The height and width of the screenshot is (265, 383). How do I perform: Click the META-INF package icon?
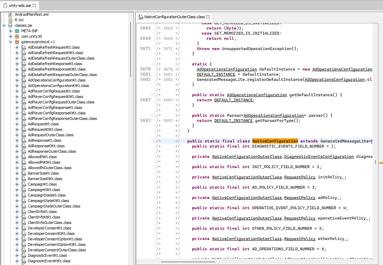coord(17,31)
